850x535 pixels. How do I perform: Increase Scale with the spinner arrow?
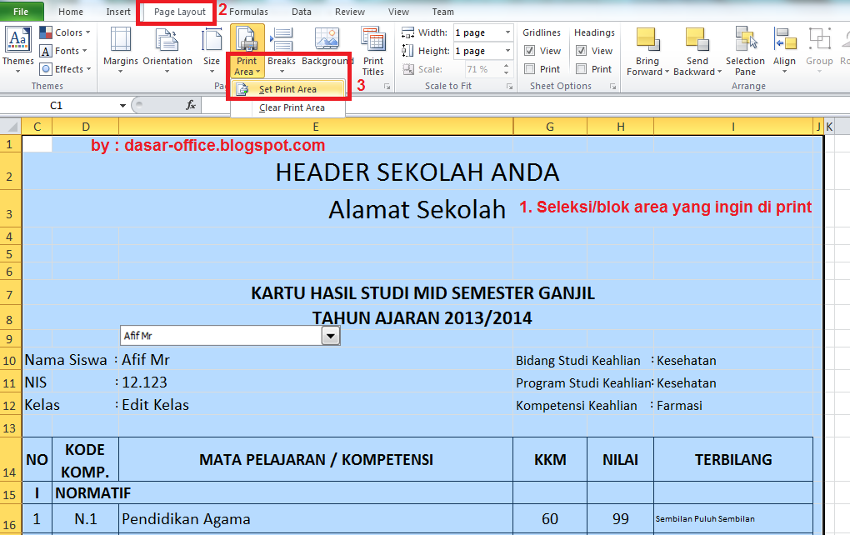(x=508, y=65)
